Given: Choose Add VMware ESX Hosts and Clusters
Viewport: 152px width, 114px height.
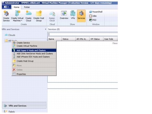Looking at the screenshot, I should pos(34,57).
